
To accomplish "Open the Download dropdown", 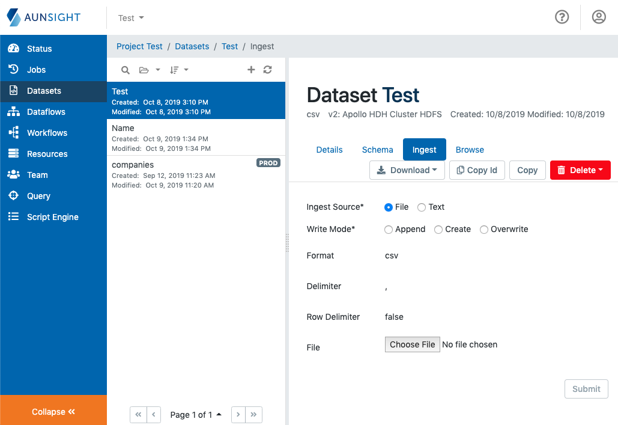I will click(x=407, y=170).
